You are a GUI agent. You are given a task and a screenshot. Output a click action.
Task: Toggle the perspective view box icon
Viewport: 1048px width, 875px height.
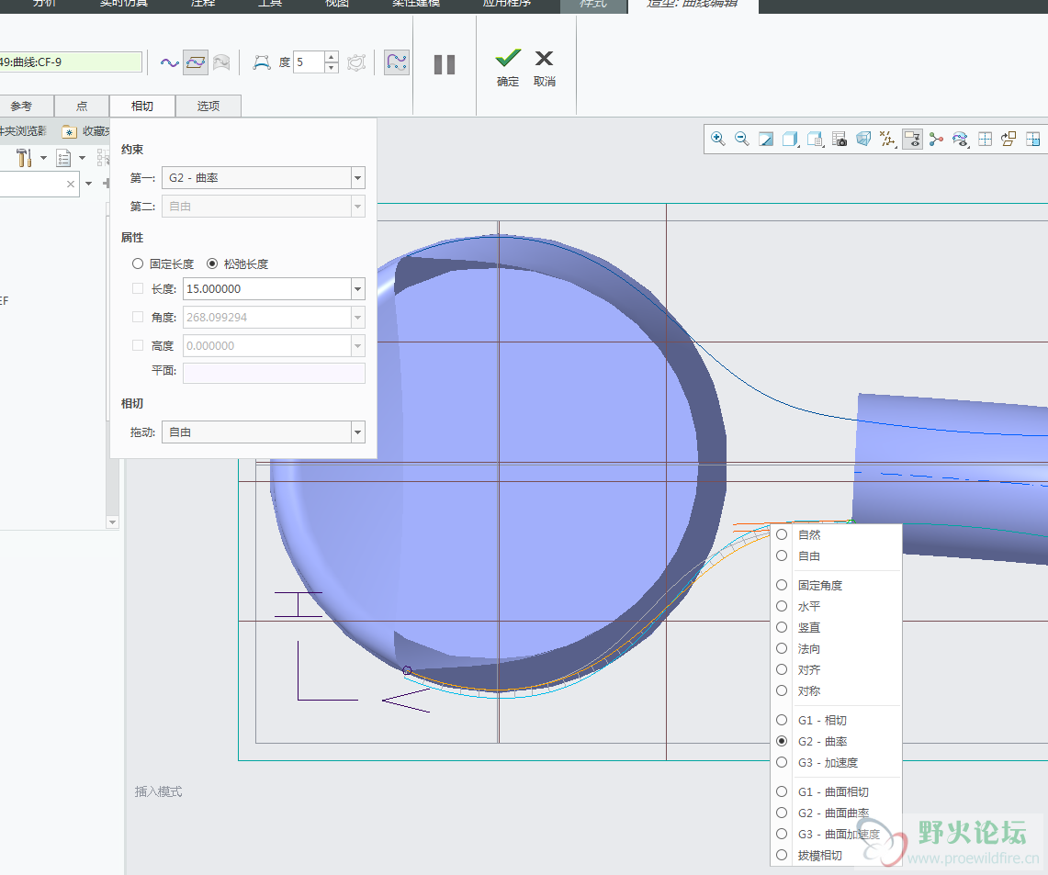(x=863, y=140)
